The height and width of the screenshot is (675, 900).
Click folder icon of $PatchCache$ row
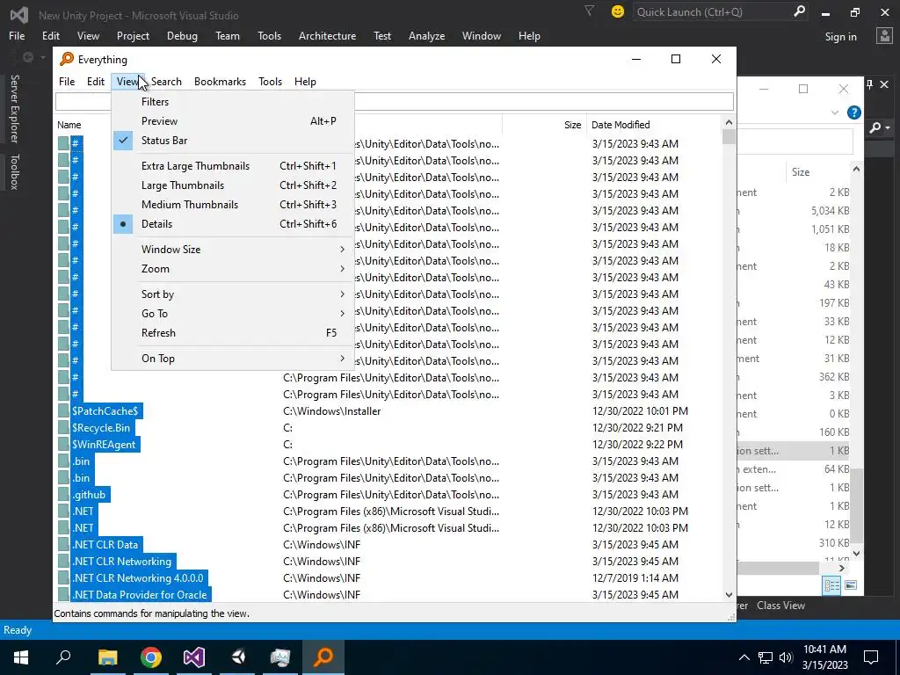63,411
